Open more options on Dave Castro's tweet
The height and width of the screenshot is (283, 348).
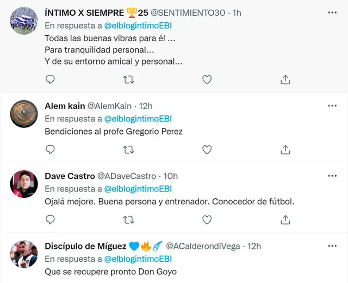[x=332, y=176]
